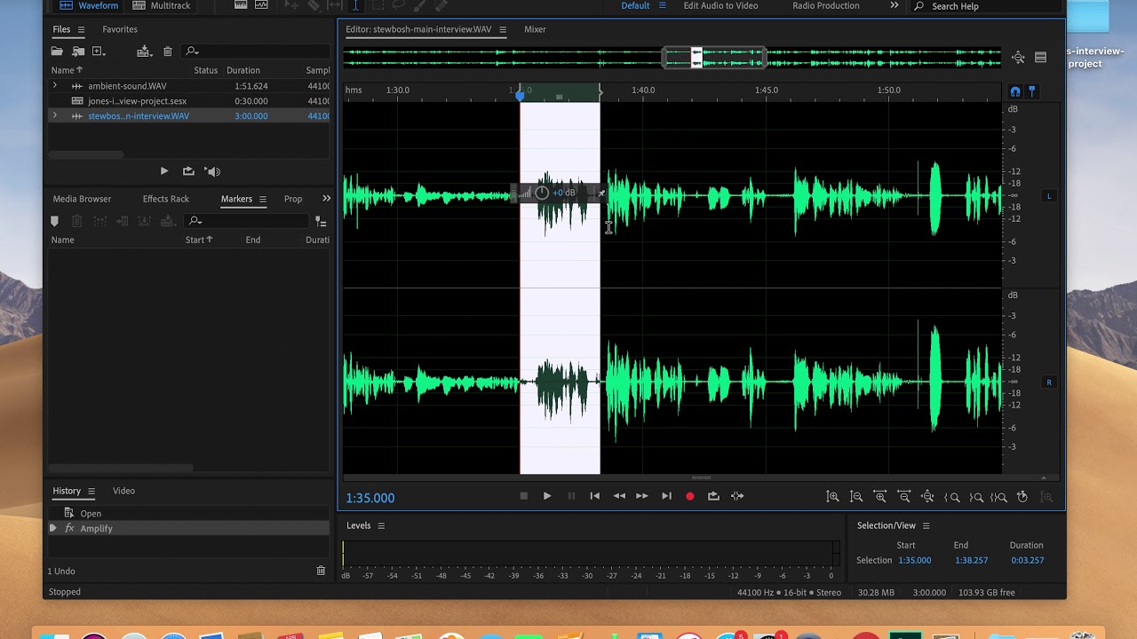Toggle Loop Playback in the transport controls
The height and width of the screenshot is (639, 1137).
(x=713, y=496)
